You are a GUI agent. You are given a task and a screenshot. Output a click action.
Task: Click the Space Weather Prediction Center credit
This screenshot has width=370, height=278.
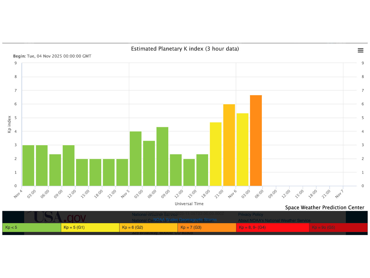pos(325,207)
